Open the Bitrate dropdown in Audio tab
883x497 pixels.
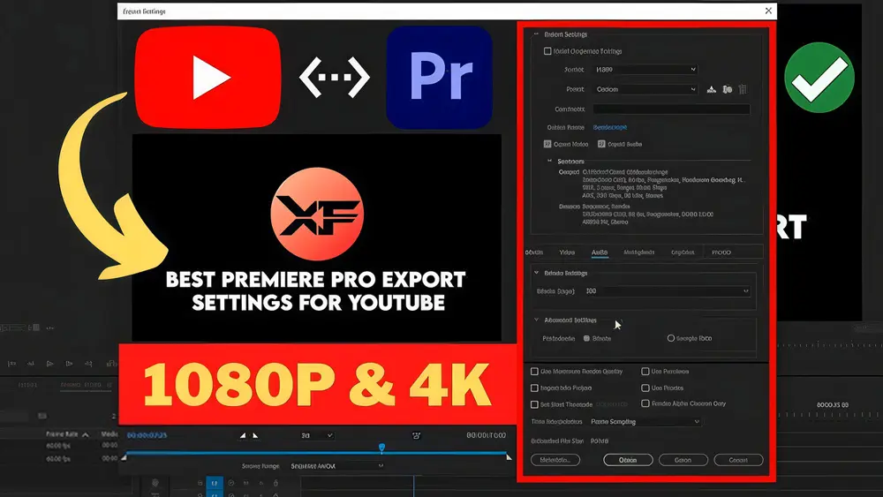pyautogui.click(x=668, y=291)
